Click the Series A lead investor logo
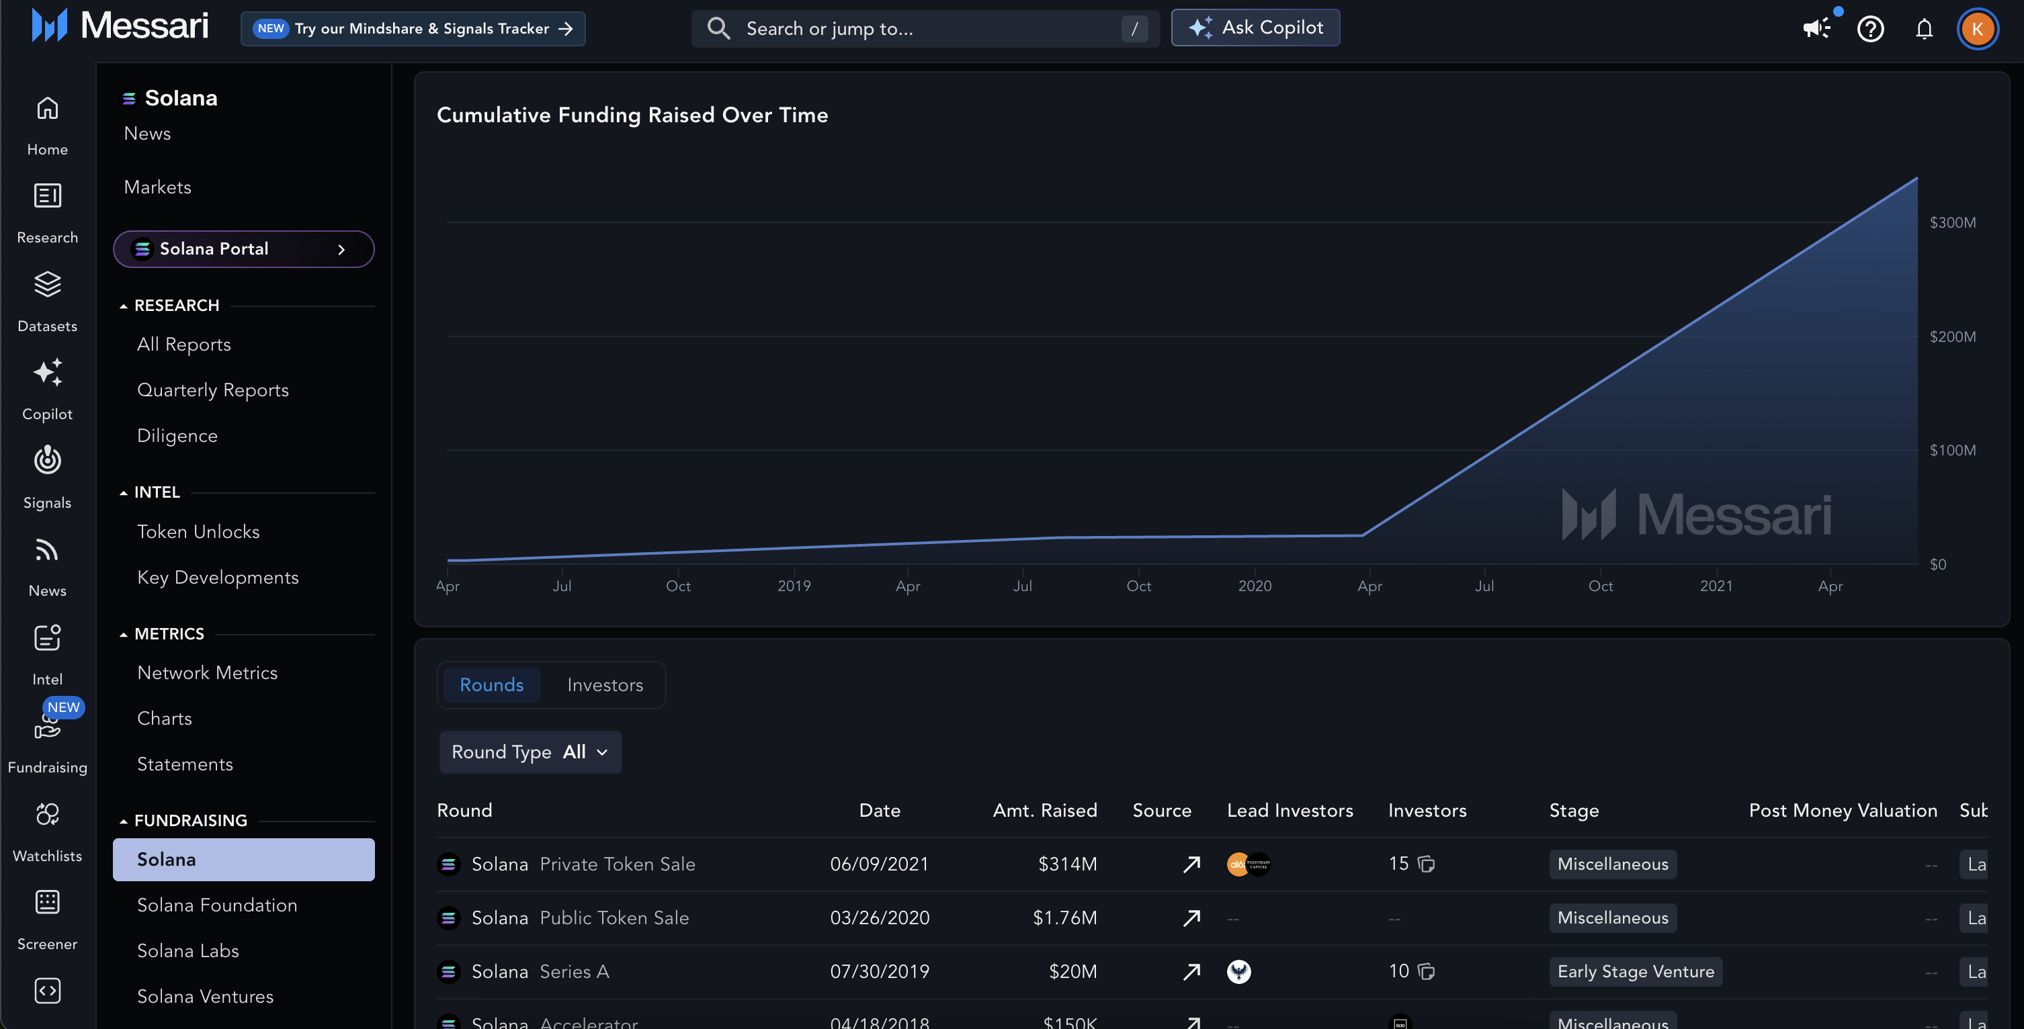 pos(1239,972)
